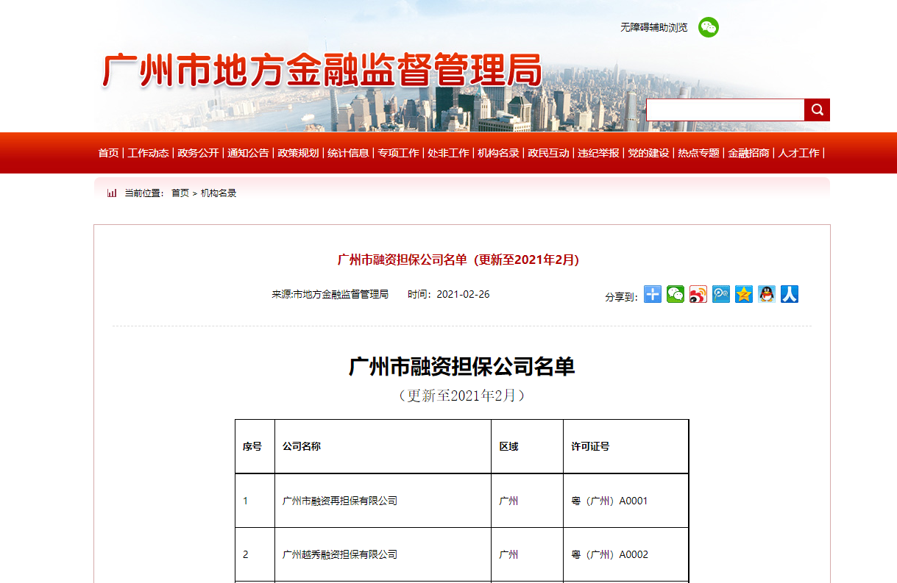The width and height of the screenshot is (897, 583).
Task: Click the 公司名称 table header
Action: [302, 446]
